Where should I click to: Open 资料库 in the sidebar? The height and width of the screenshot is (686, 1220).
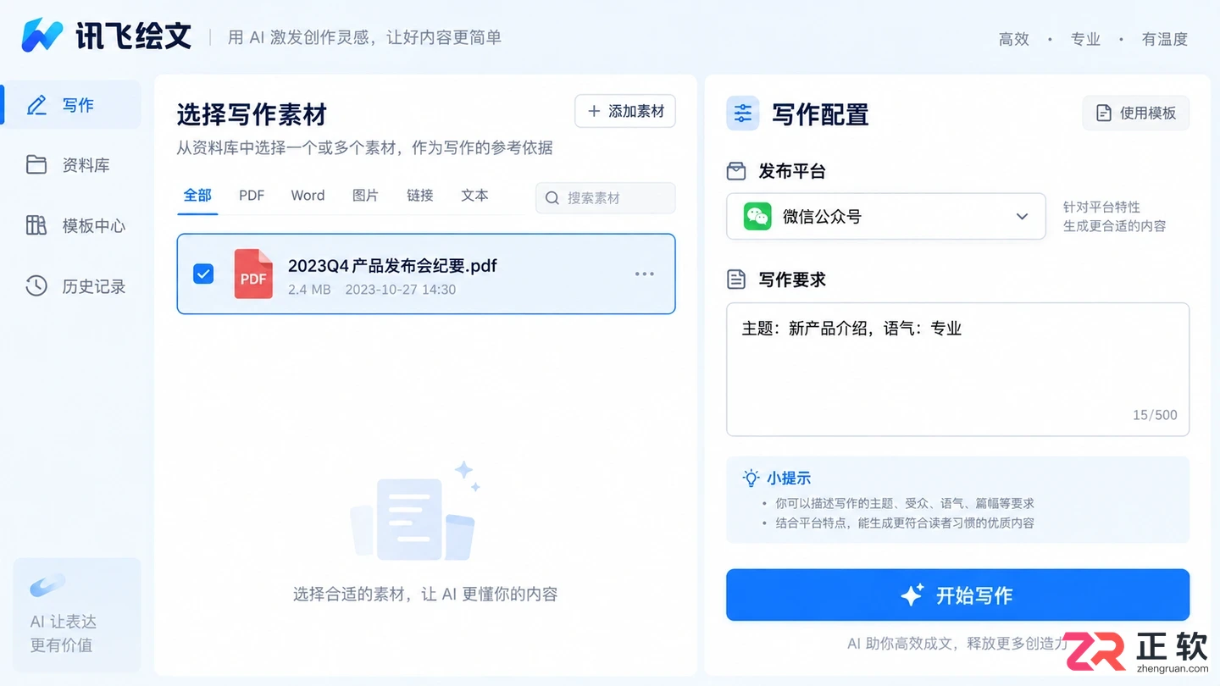[x=70, y=165]
